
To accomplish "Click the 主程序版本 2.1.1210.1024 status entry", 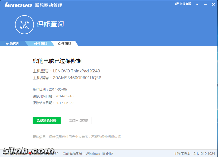I will (x=194, y=154).
